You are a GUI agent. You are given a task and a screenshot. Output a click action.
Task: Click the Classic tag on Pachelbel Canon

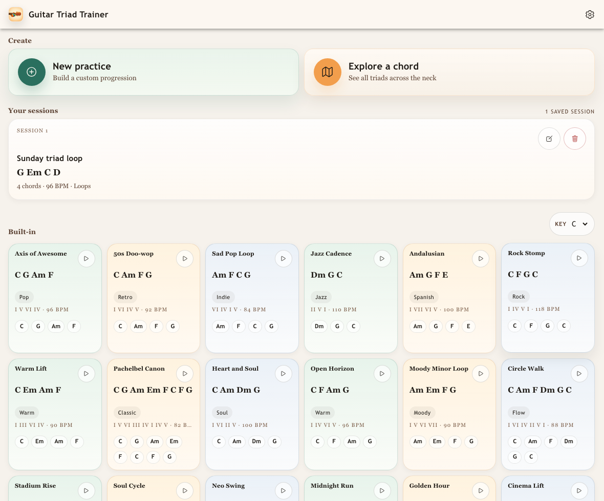(x=127, y=413)
